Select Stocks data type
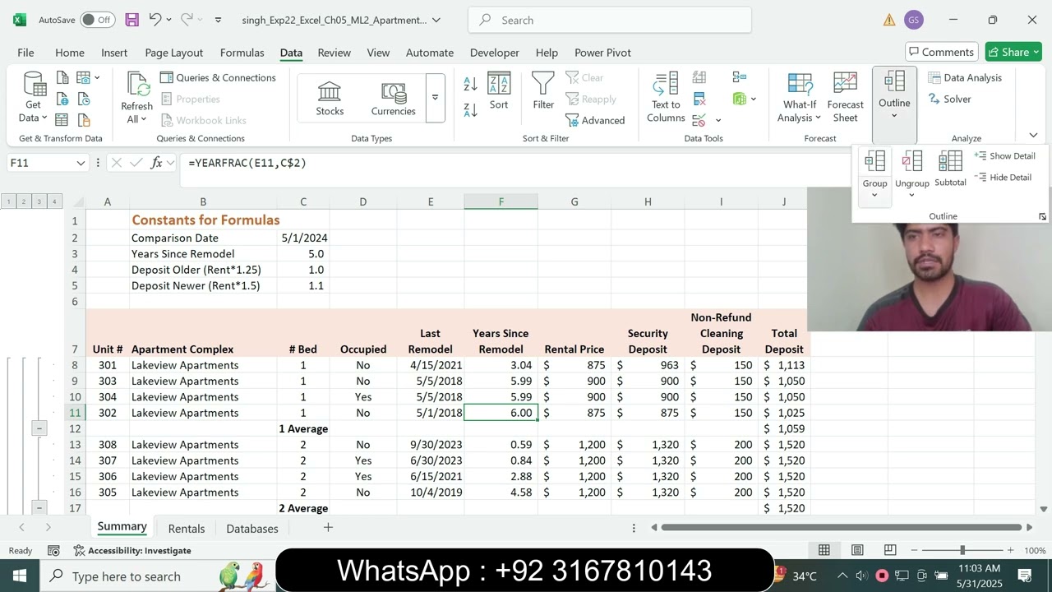This screenshot has height=592, width=1052. point(330,99)
